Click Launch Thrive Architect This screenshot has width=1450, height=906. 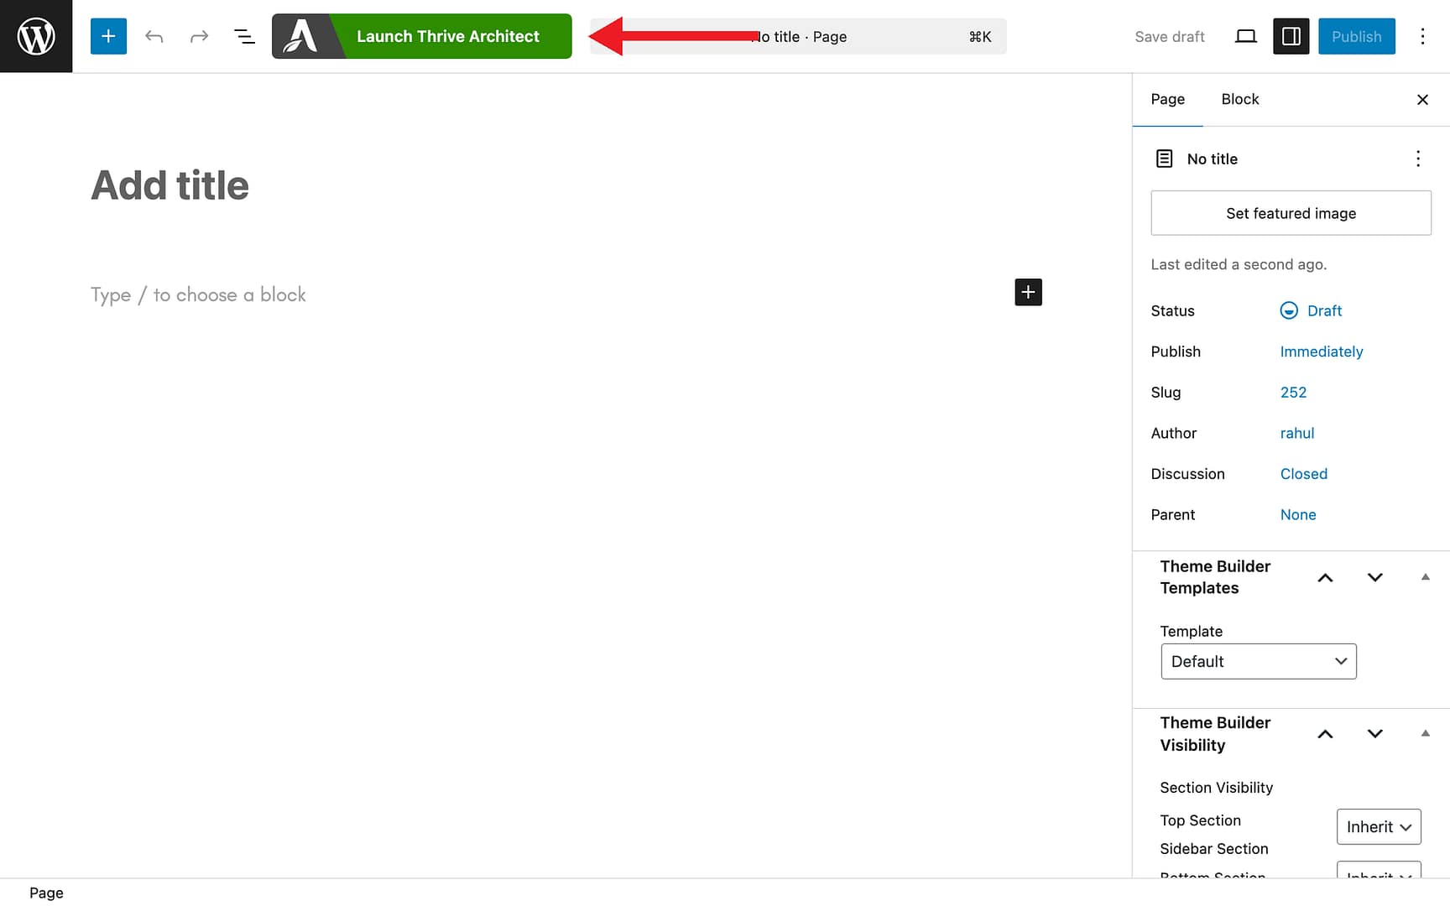(x=447, y=36)
